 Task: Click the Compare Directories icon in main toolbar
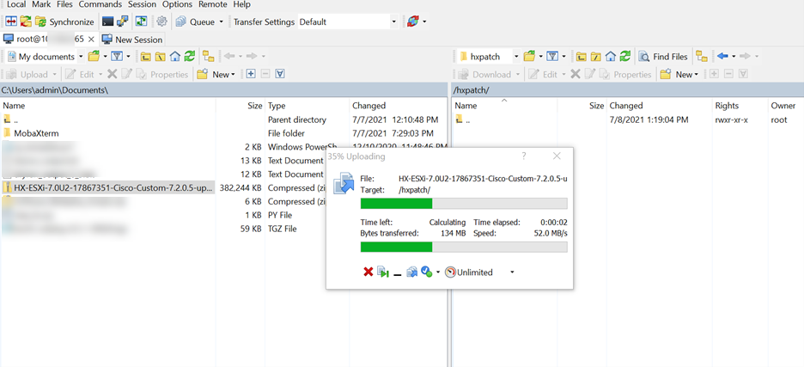[x=12, y=21]
